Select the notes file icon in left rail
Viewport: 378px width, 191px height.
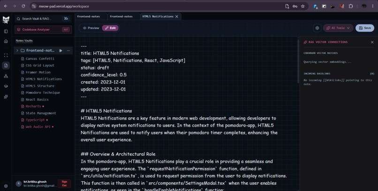(6, 65)
